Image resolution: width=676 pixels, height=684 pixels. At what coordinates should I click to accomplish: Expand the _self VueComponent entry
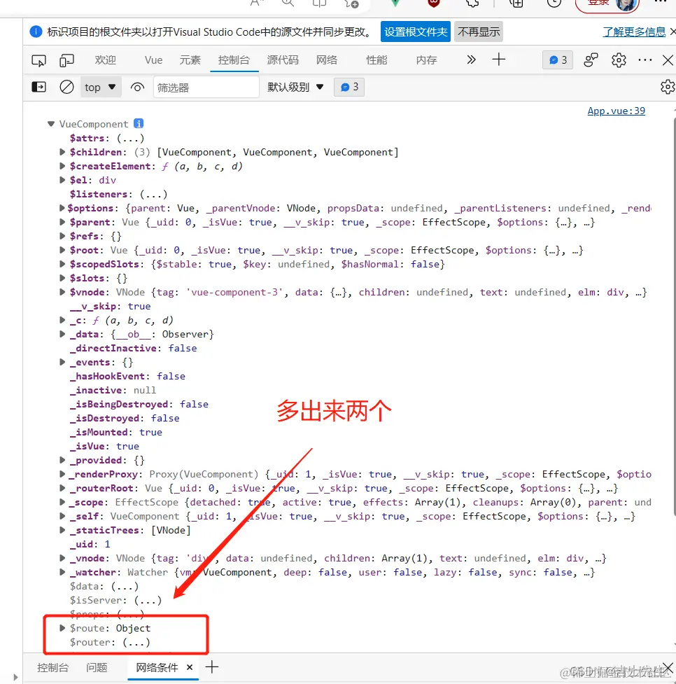[x=62, y=516]
